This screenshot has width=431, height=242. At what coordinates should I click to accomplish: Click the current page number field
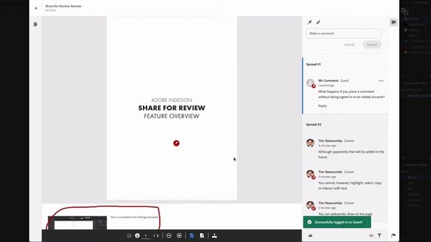click(146, 236)
